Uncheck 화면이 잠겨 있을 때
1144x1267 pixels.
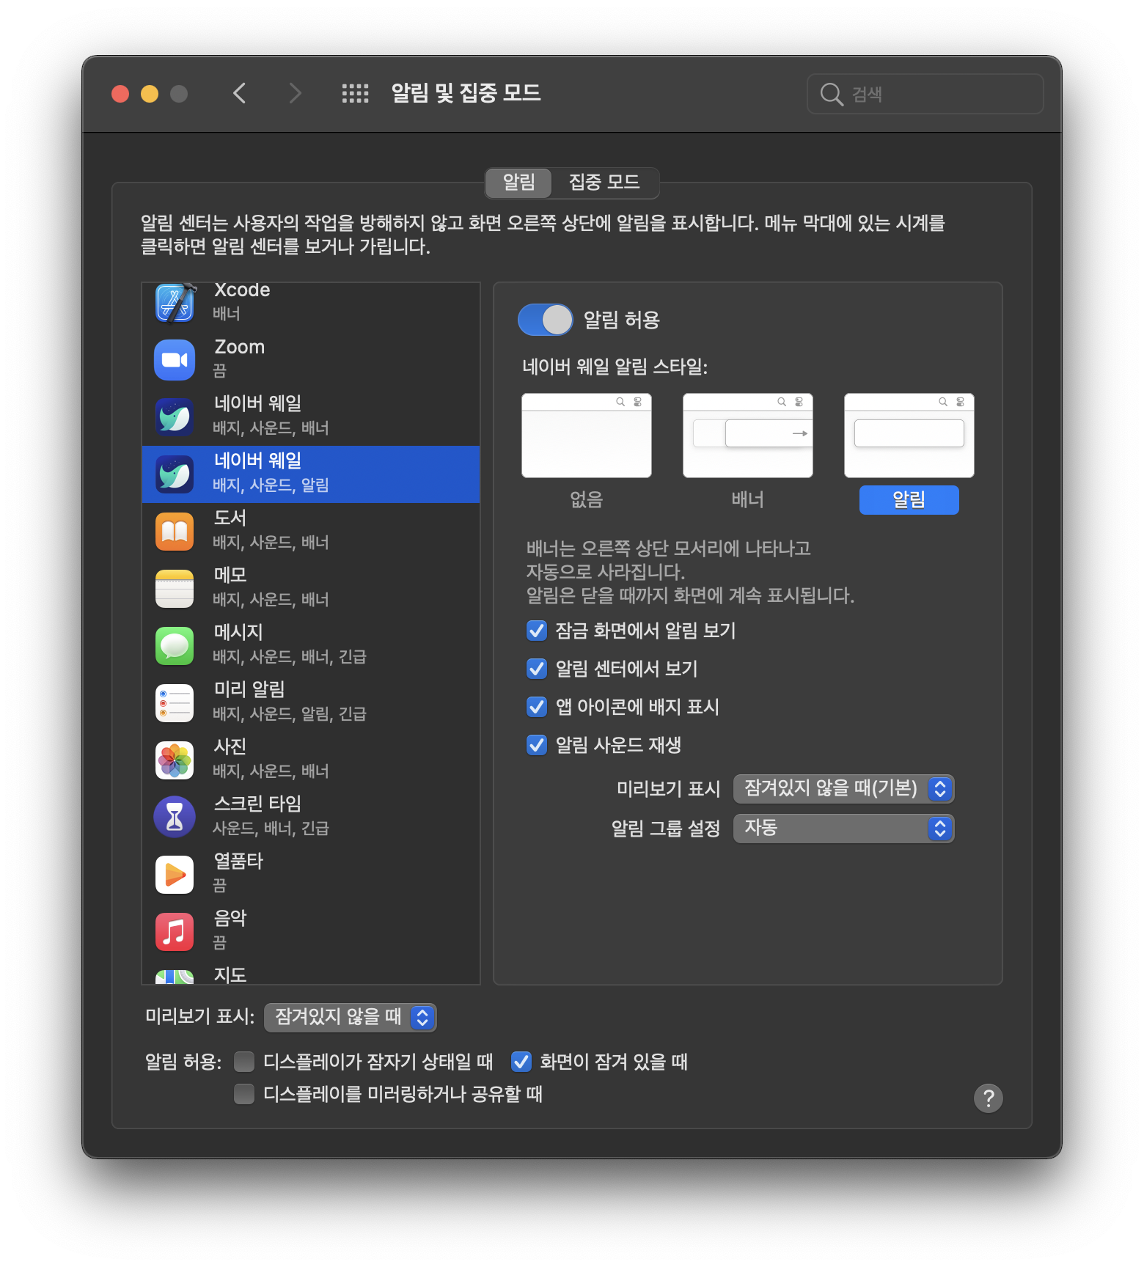[x=521, y=1062]
